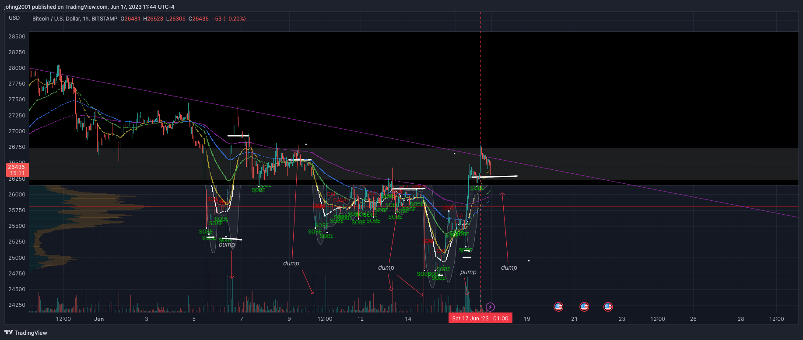803x340 pixels.
Task: Click the high value H26523
Action: click(x=153, y=19)
